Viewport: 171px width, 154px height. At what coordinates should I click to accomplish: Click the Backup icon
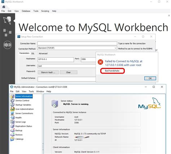point(12,130)
